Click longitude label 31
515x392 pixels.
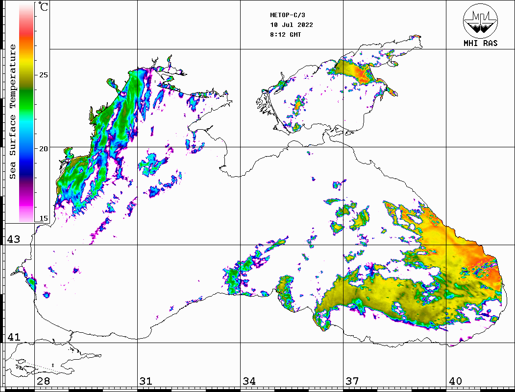coord(146,381)
